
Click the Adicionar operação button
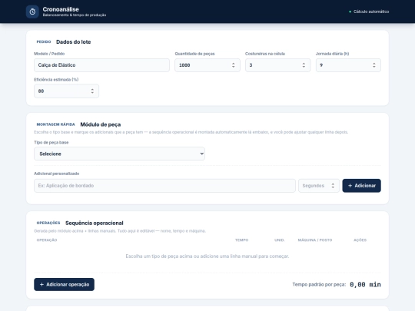point(64,284)
